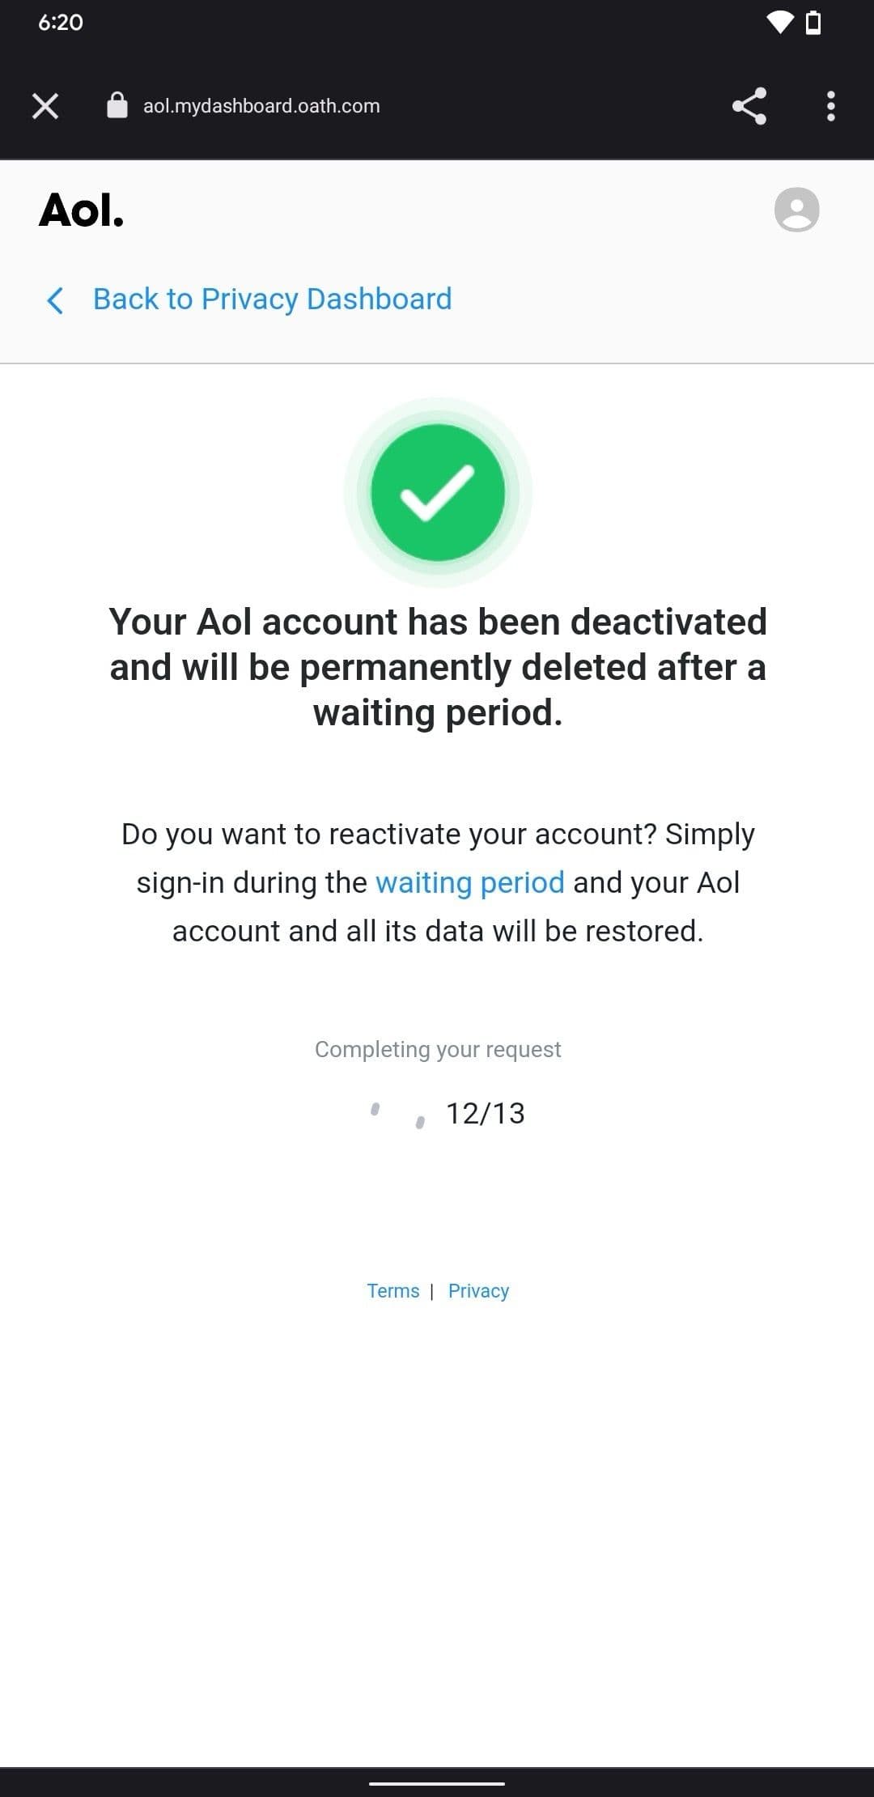
Task: Click the green checkmark success icon
Action: click(437, 491)
